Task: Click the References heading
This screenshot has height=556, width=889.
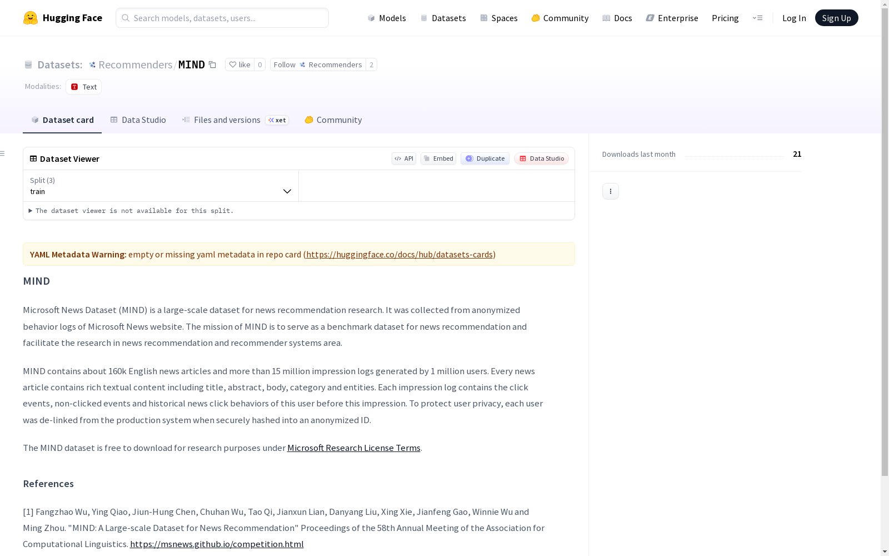Action: click(48, 484)
